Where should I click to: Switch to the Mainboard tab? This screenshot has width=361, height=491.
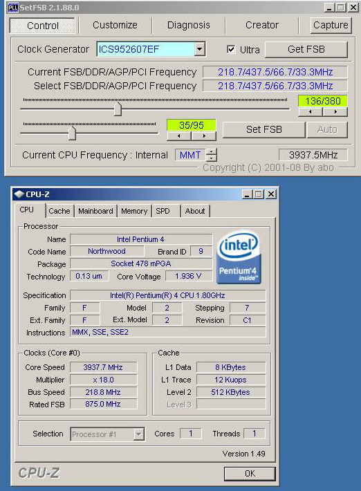[95, 211]
